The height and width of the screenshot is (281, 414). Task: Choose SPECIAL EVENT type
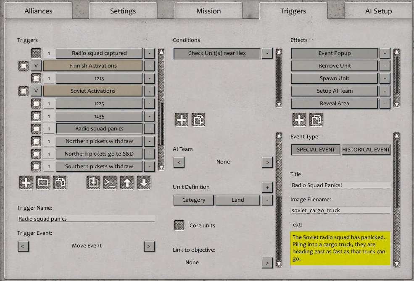pos(316,150)
